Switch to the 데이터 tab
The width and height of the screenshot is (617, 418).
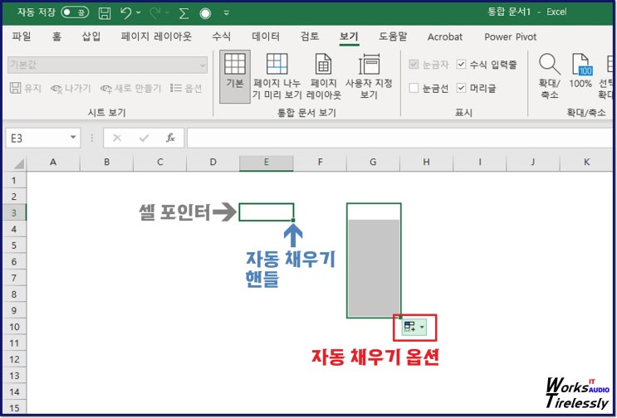click(x=266, y=36)
